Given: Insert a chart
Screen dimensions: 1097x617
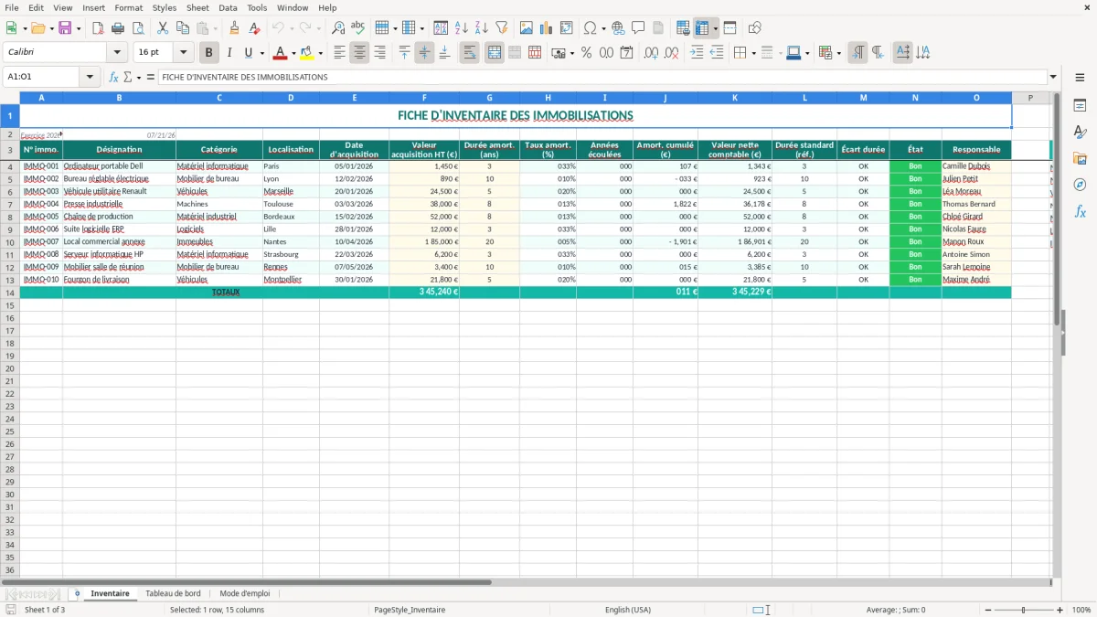Looking at the screenshot, I should [546, 28].
